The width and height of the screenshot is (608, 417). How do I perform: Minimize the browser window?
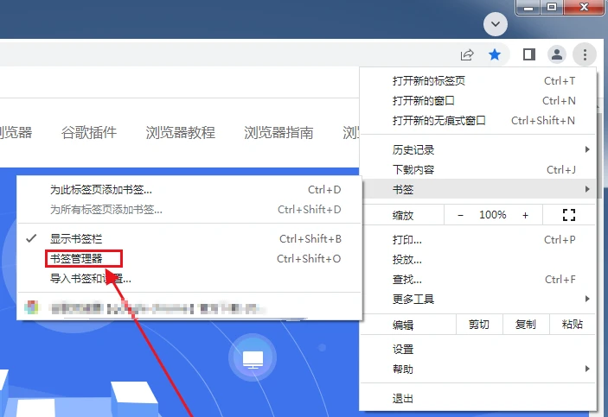pos(528,8)
